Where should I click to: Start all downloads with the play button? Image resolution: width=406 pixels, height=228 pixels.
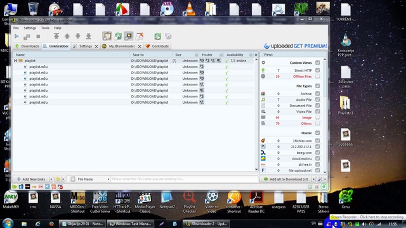point(16,37)
